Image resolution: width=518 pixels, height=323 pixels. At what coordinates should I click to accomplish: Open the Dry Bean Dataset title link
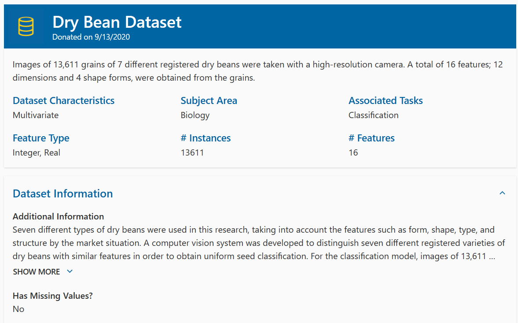pos(117,22)
